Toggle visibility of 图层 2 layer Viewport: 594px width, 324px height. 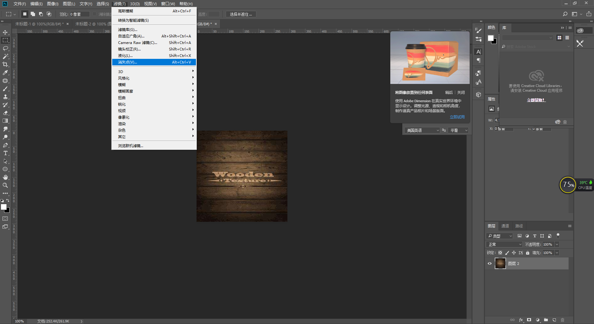490,264
